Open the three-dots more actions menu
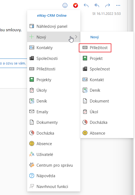The height and width of the screenshot is (195, 135). (118, 5)
